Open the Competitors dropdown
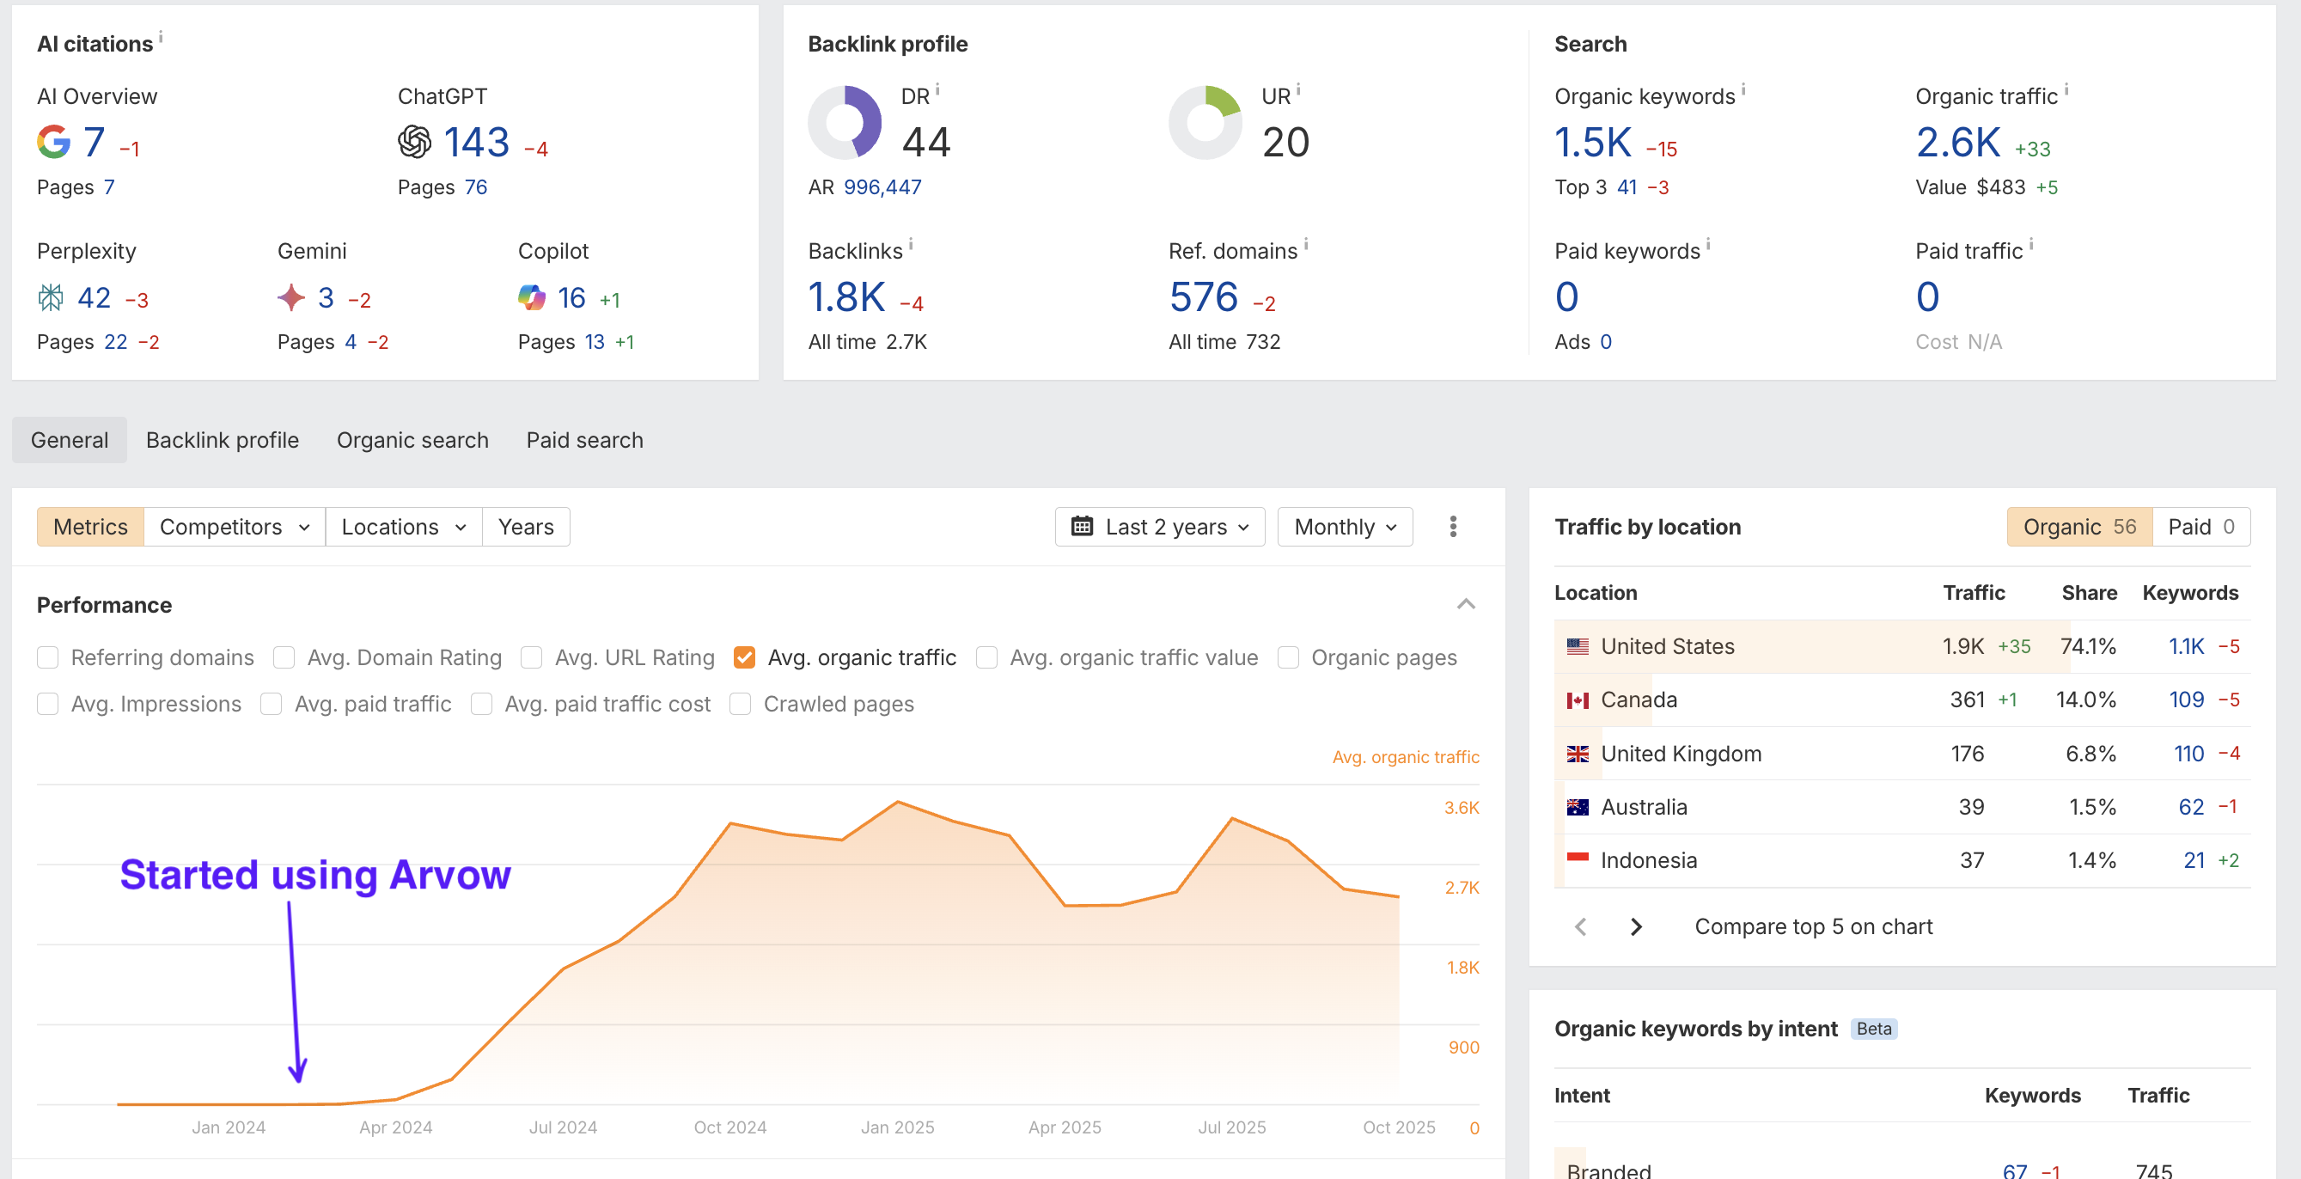Image resolution: width=2301 pixels, height=1179 pixels. [234, 527]
